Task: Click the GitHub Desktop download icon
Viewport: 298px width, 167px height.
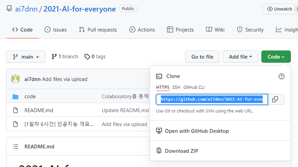Action: (159, 131)
